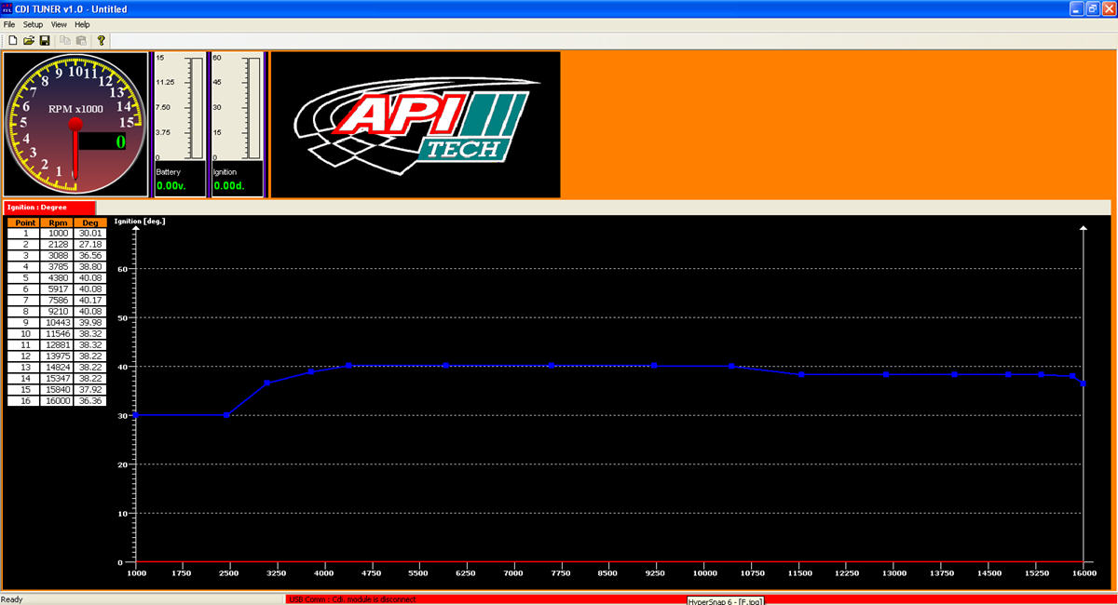The height and width of the screenshot is (605, 1118).
Task: Select the Rpm cell with value 3088
Action: coord(59,255)
